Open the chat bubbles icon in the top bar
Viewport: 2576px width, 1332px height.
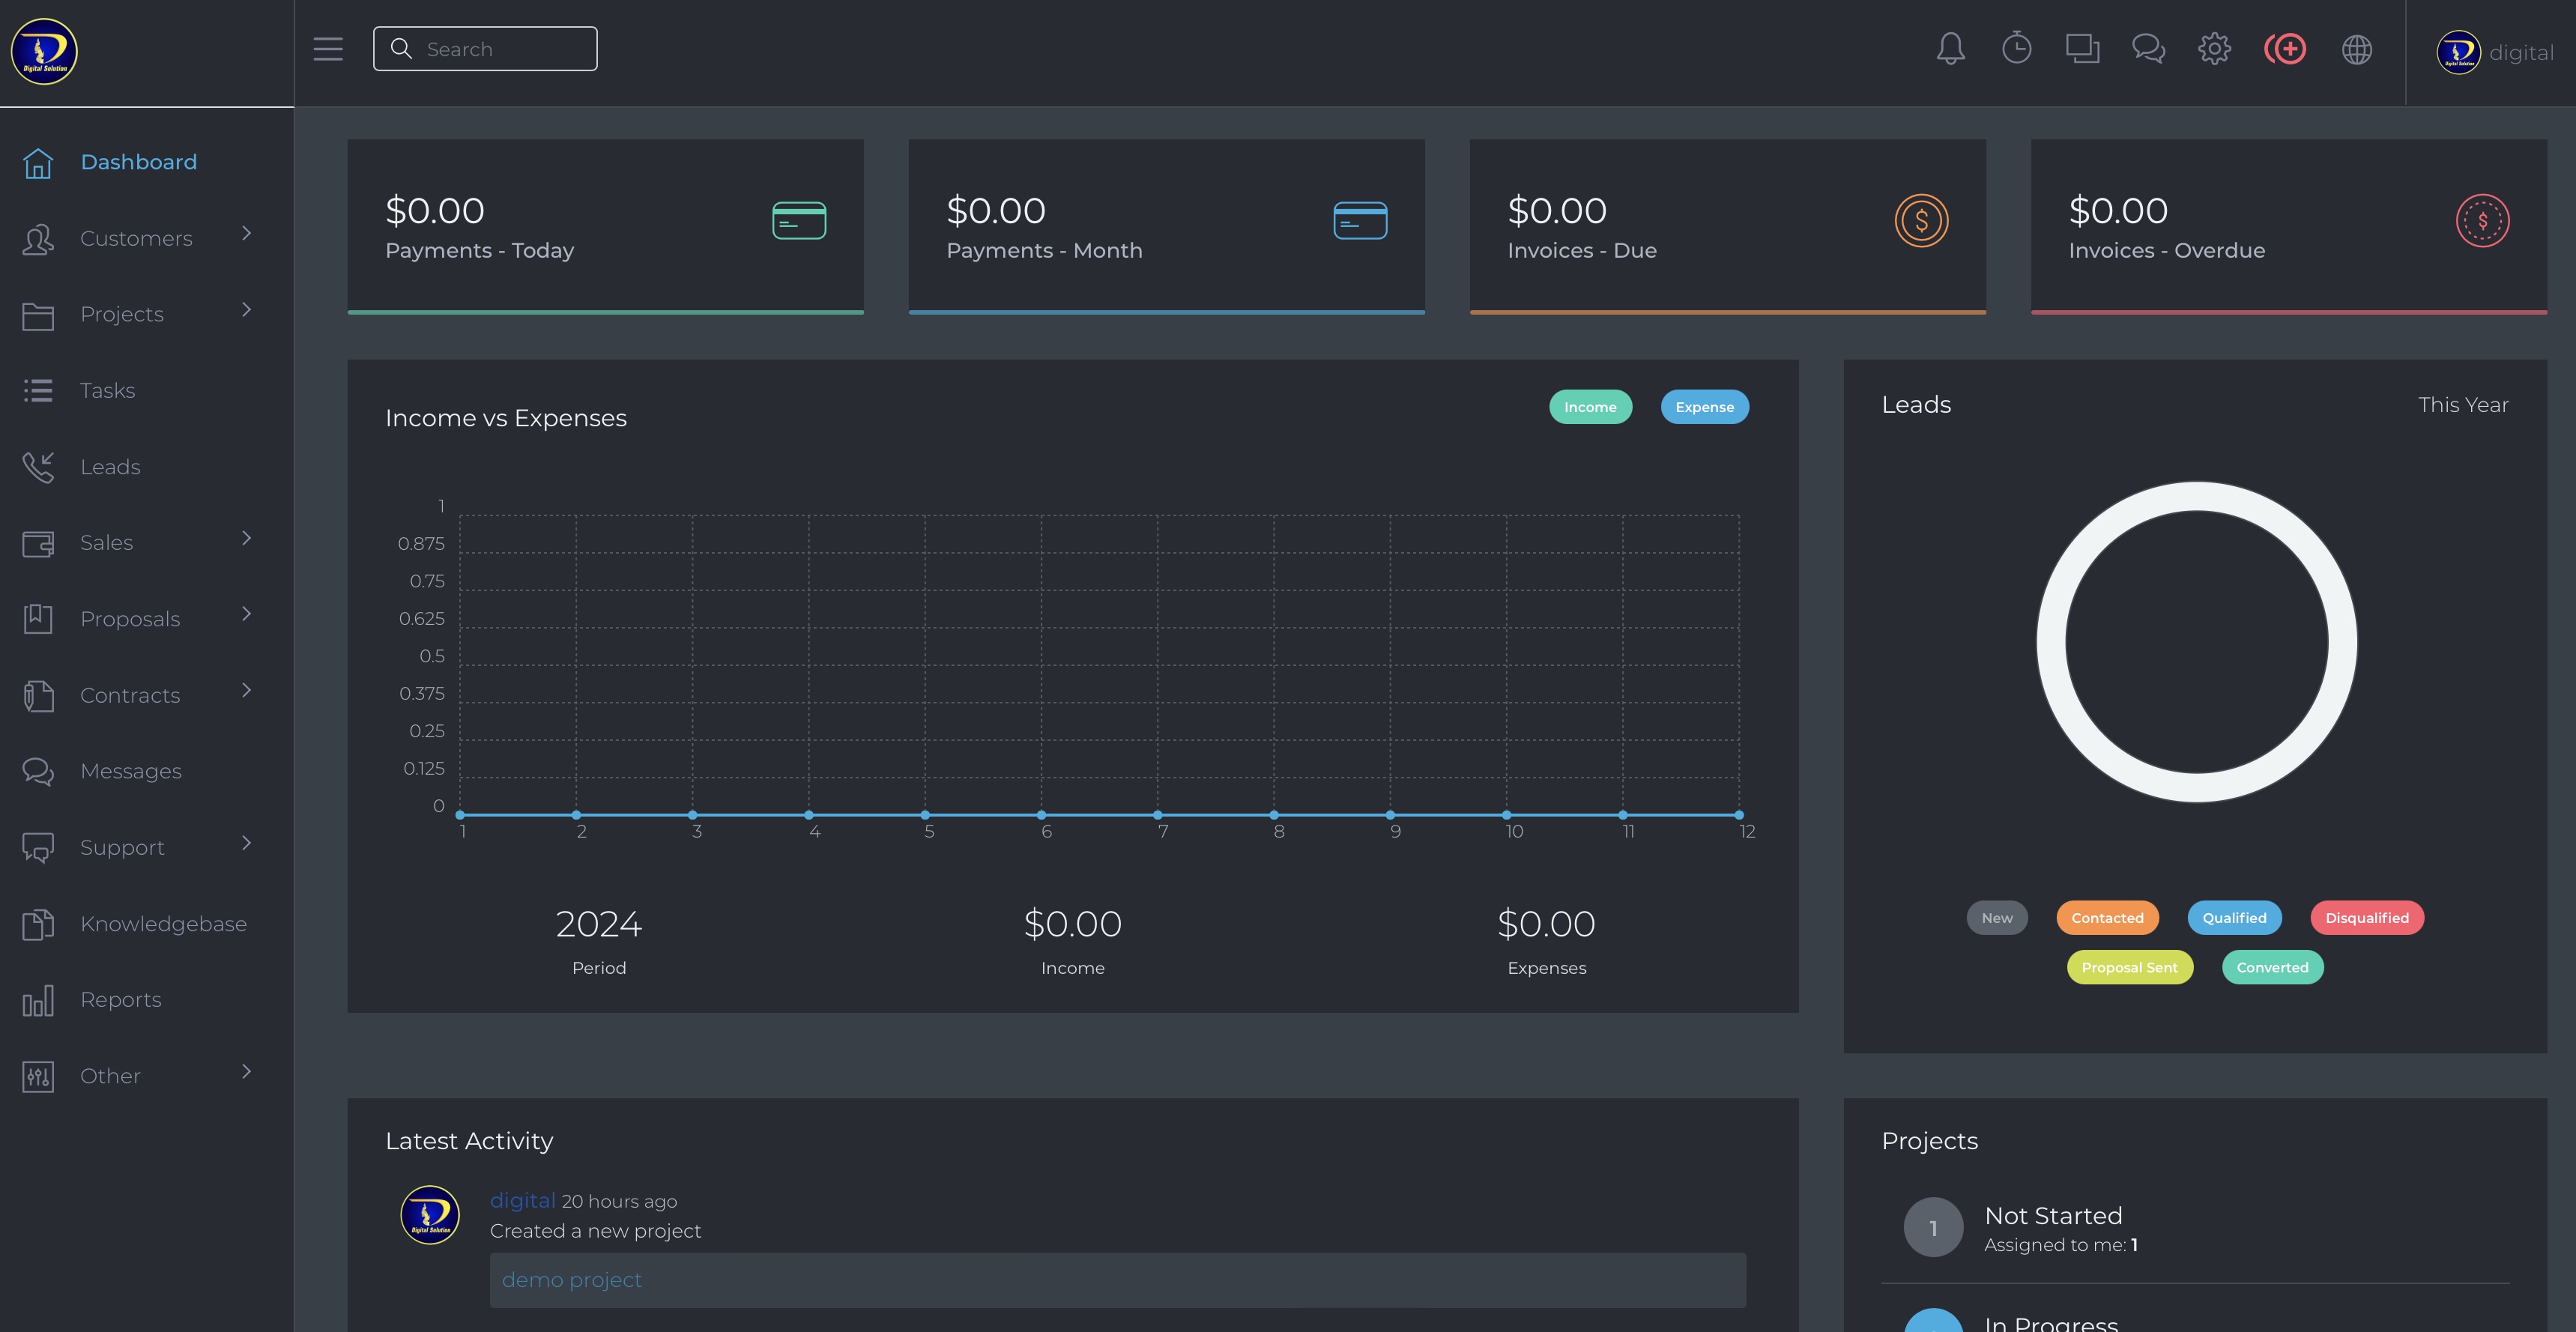click(x=2148, y=49)
